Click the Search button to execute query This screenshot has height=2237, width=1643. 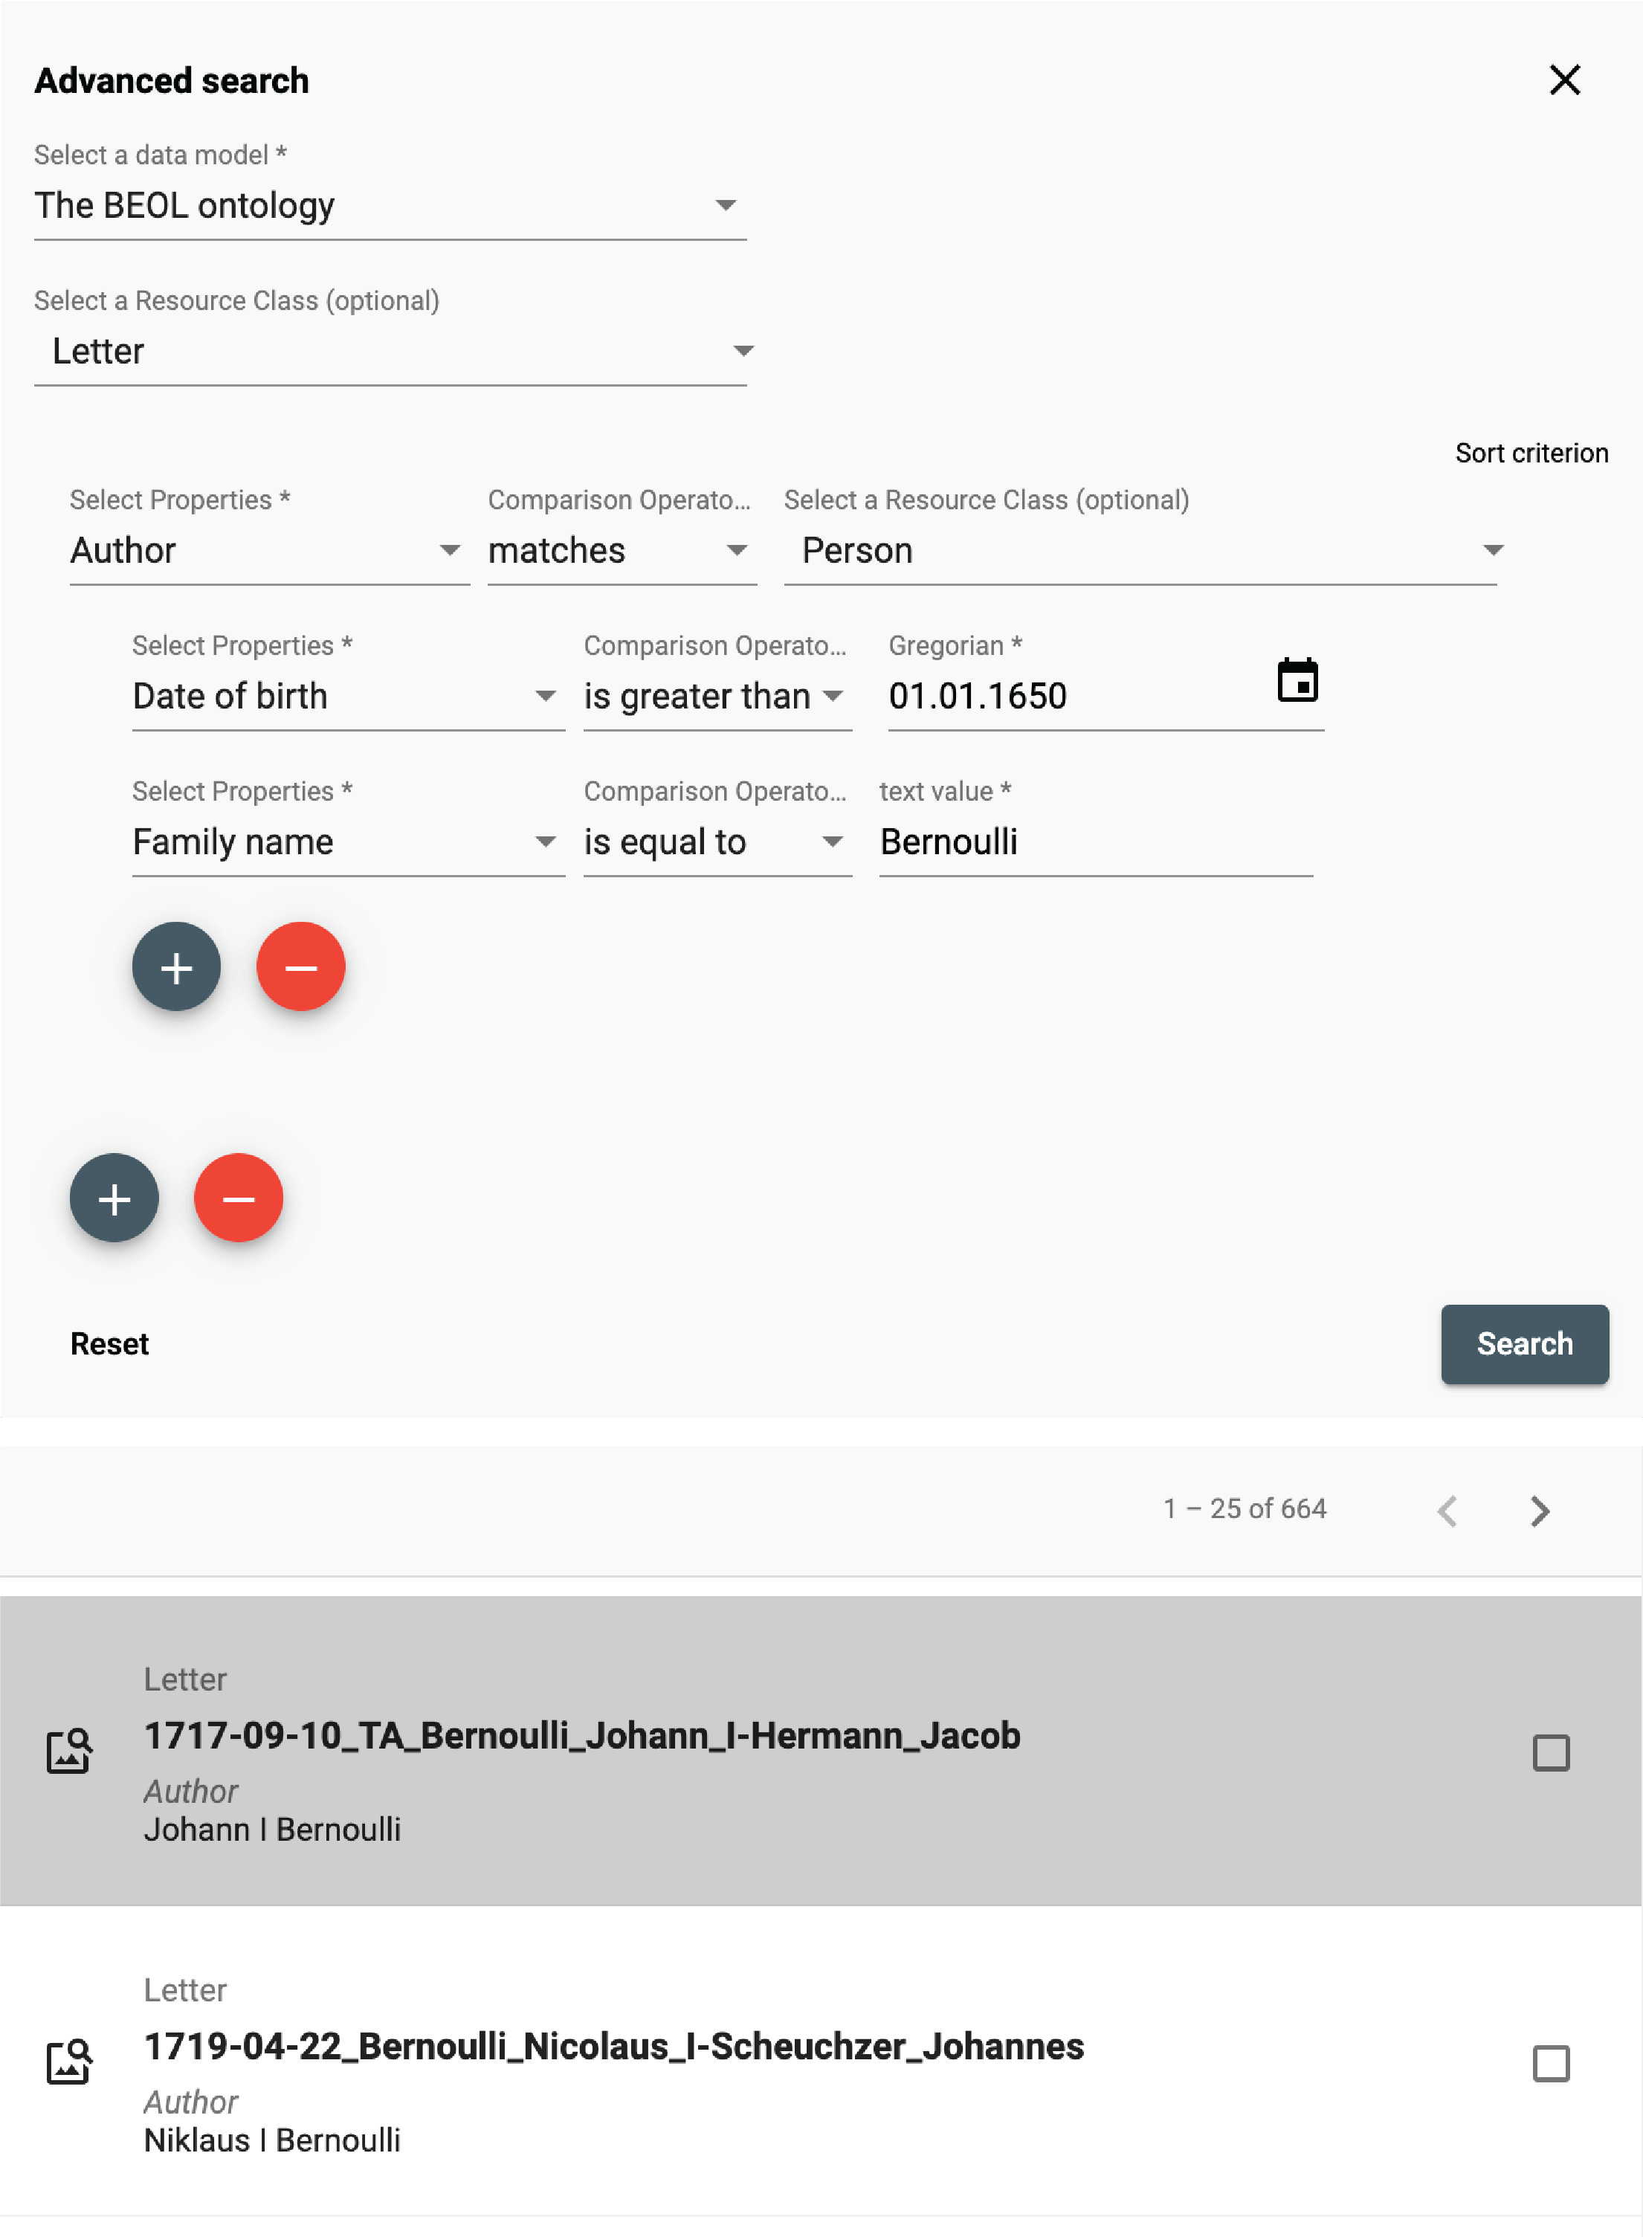[1523, 1343]
